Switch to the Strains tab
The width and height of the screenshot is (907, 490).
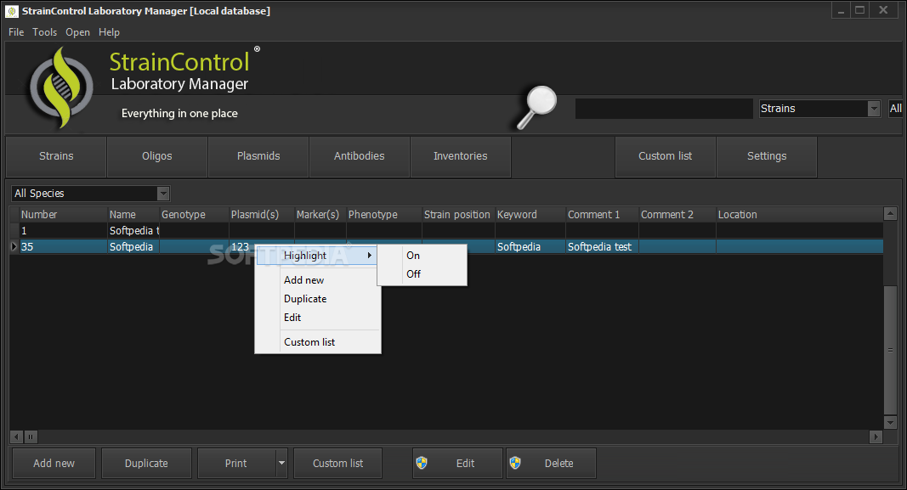point(56,156)
